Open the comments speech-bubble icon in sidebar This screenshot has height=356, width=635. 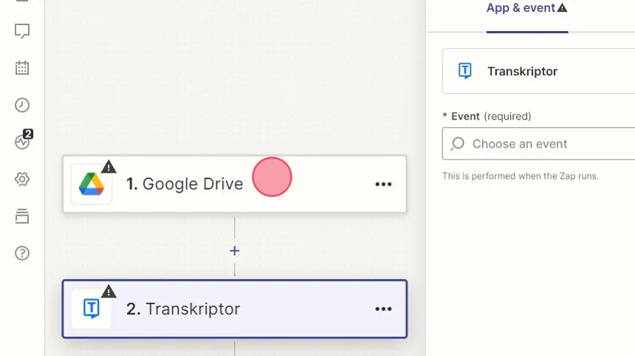pyautogui.click(x=22, y=31)
